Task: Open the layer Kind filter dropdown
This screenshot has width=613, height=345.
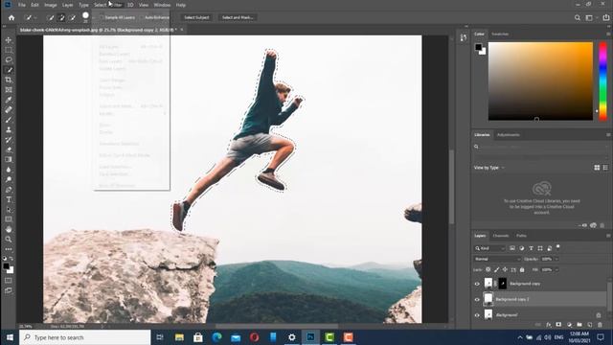Action: coord(490,248)
